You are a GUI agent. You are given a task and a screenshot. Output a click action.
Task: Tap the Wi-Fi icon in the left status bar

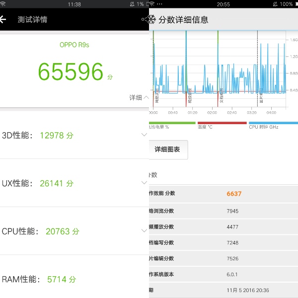[3, 4]
